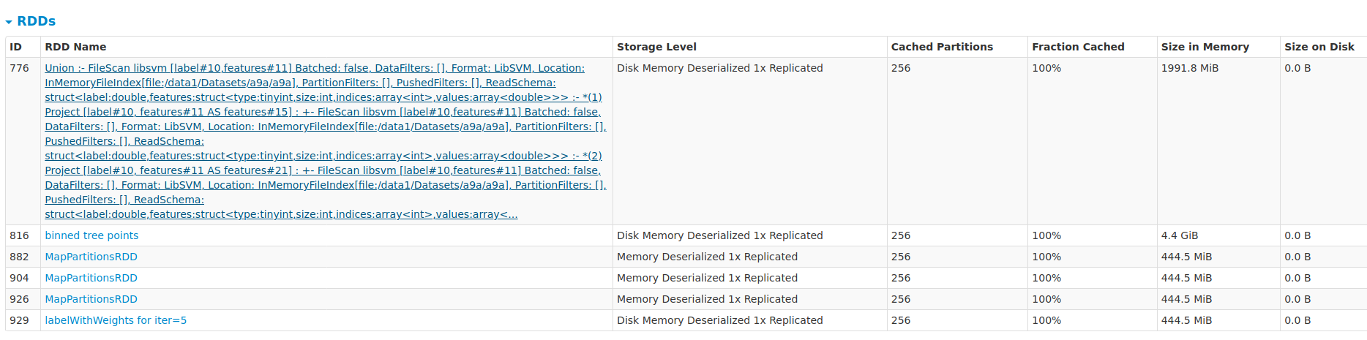This screenshot has height=340, width=1367.
Task: Sort by Size on Disk header
Action: click(x=1319, y=47)
